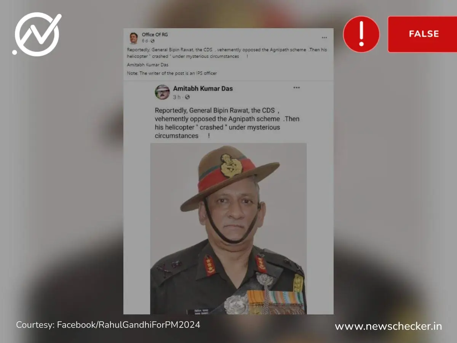
Task: Open the three-dot menu on Office Of RG post
Action: coord(324,38)
